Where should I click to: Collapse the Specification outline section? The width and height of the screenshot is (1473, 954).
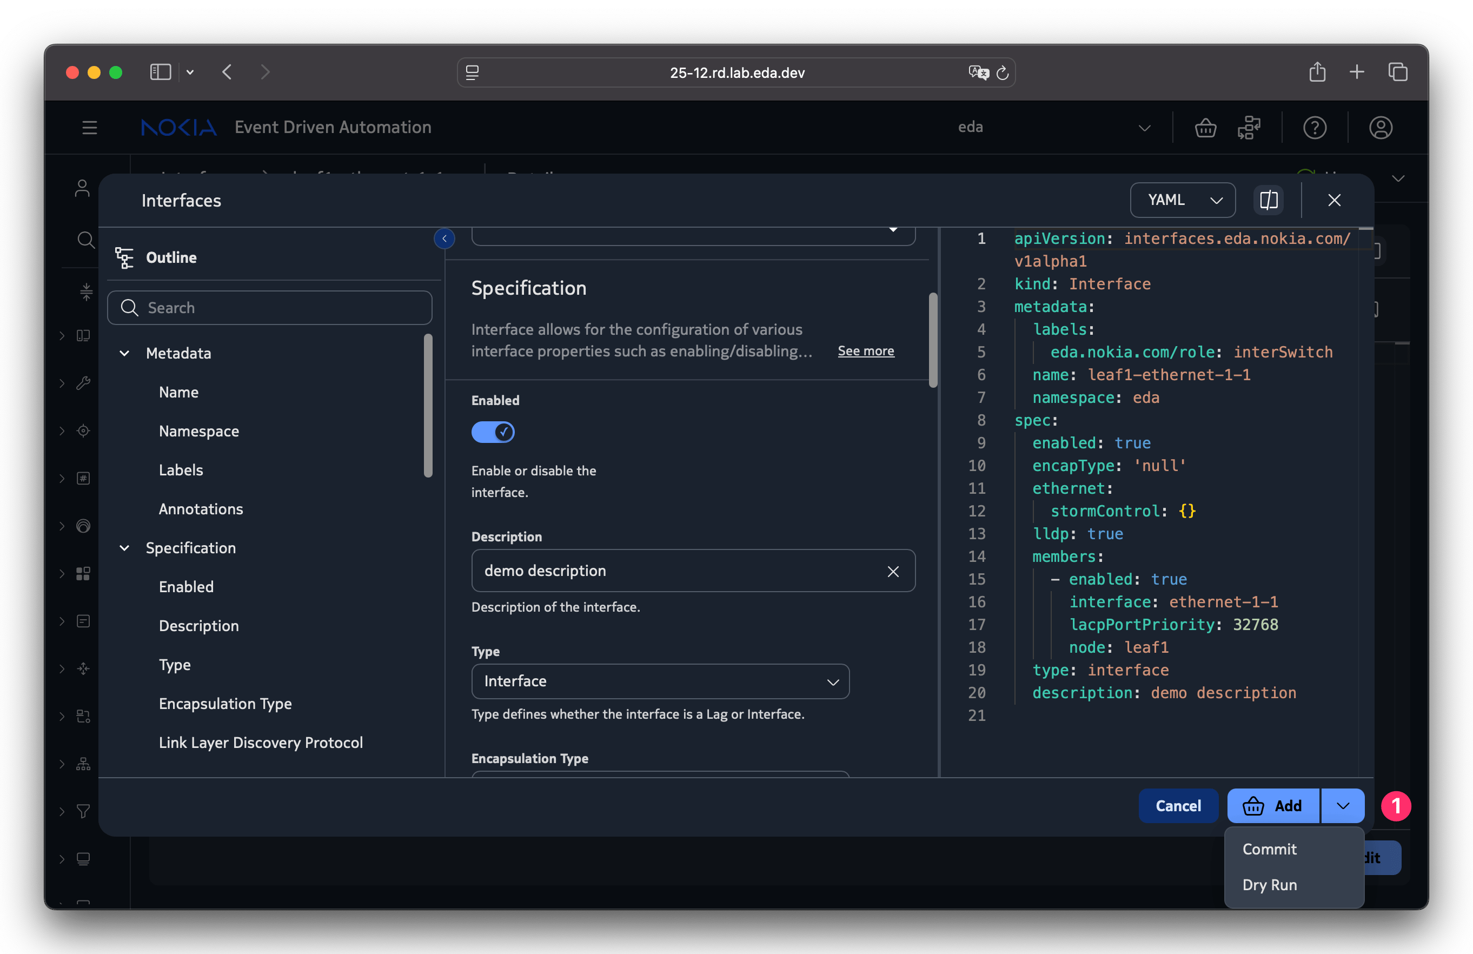[124, 548]
